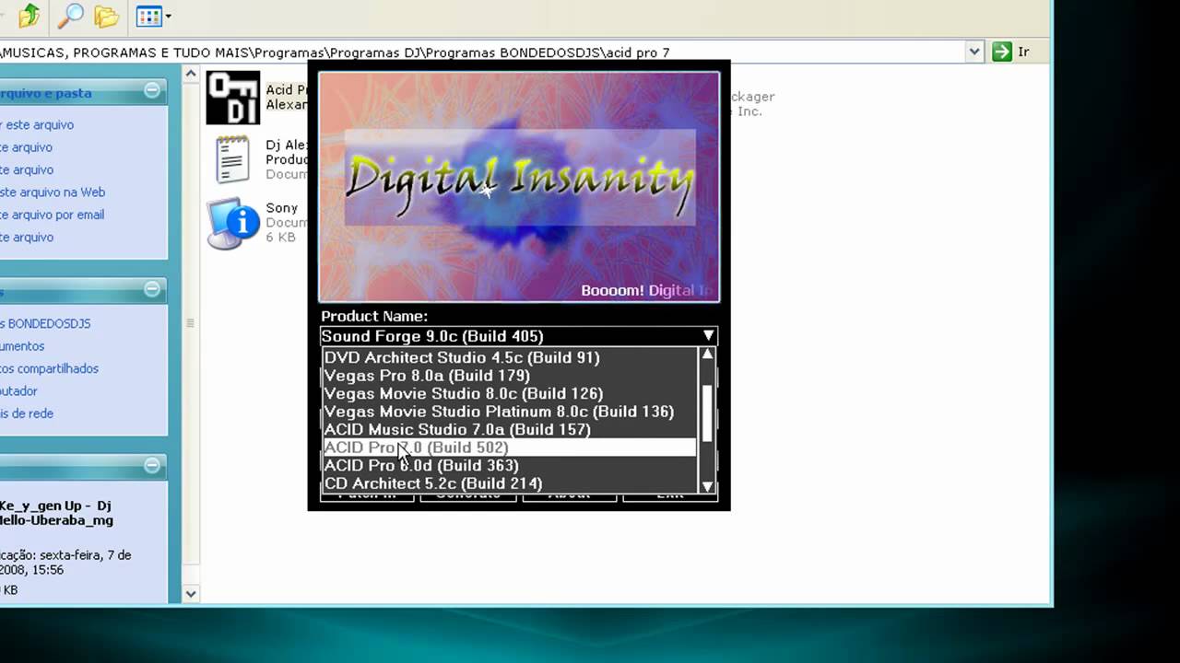Screen dimensions: 1180x663
Task: Click the green Ir go button
Action: tap(1011, 52)
